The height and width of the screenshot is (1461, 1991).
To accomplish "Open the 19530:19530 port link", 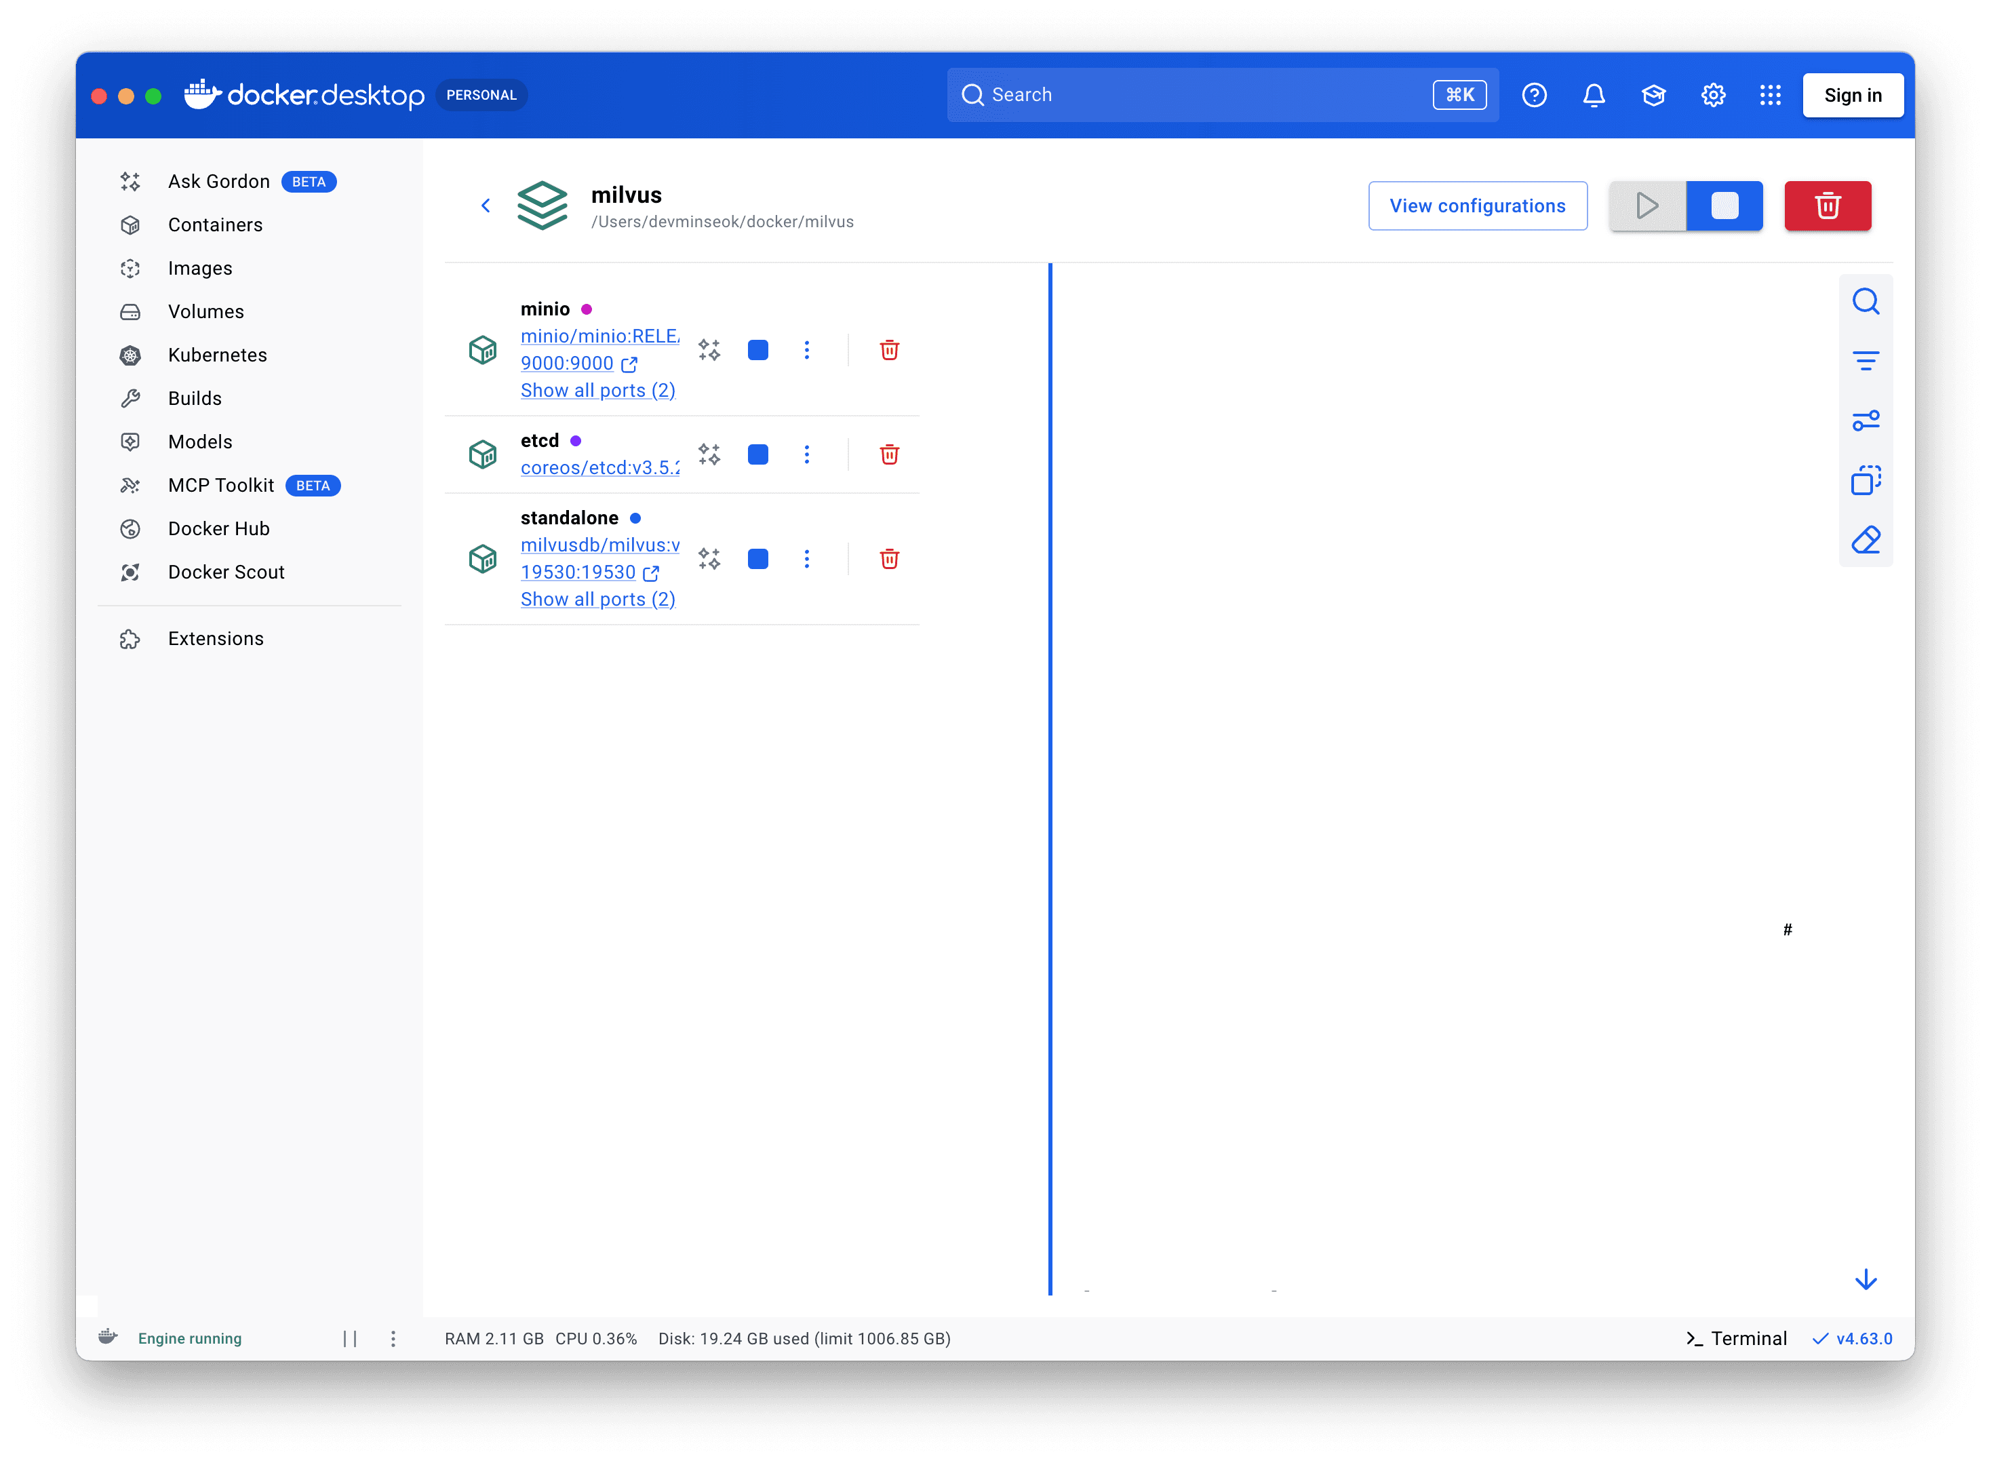I will [x=578, y=572].
